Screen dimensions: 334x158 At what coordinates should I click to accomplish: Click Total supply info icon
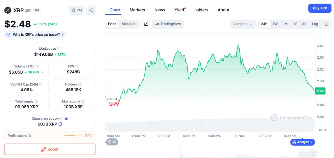(x=36, y=102)
